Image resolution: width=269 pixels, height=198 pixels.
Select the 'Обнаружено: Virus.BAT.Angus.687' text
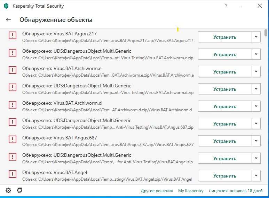(60, 138)
